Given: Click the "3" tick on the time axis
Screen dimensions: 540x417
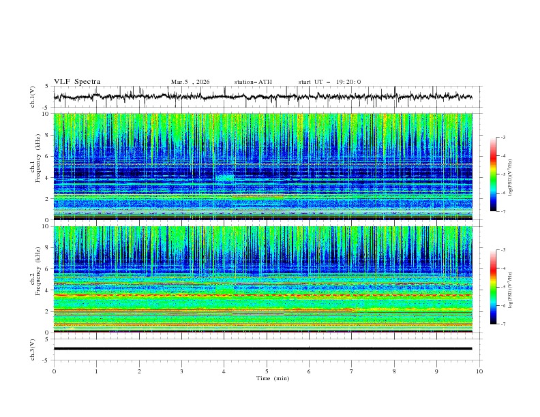Looking at the screenshot, I should 182,371.
